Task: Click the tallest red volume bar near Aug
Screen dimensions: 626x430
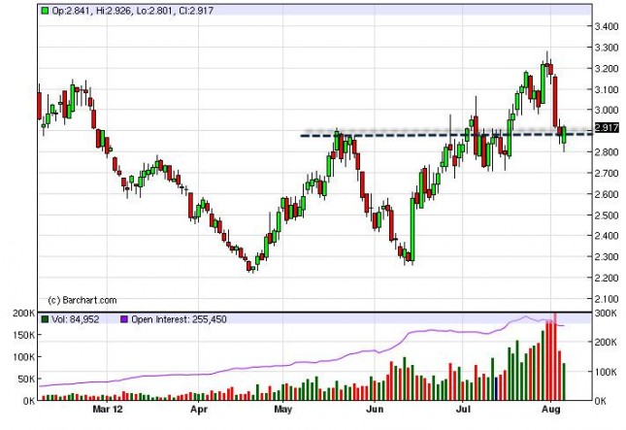Action: pyautogui.click(x=555, y=356)
